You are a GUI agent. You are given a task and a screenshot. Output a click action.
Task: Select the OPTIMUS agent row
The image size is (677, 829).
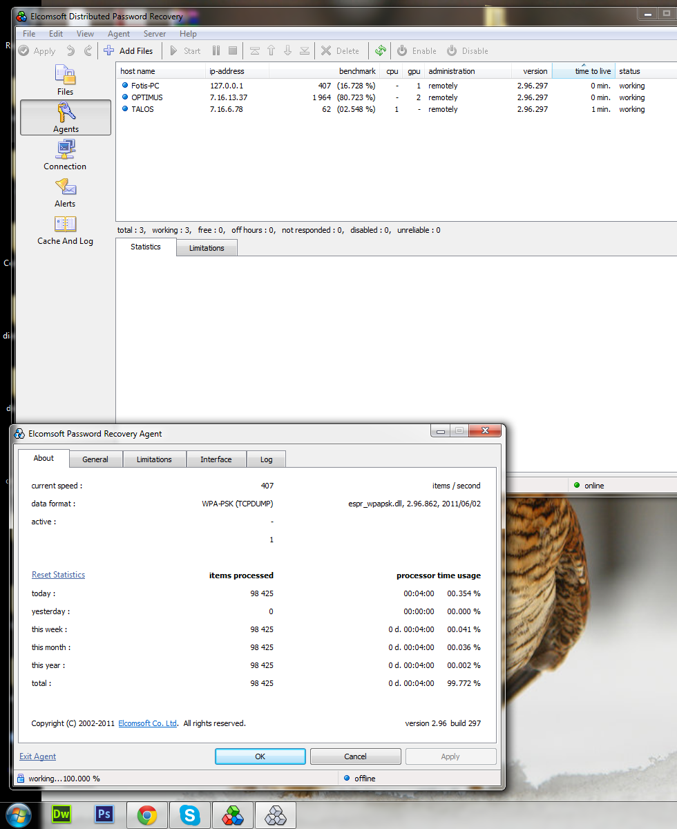pos(397,97)
